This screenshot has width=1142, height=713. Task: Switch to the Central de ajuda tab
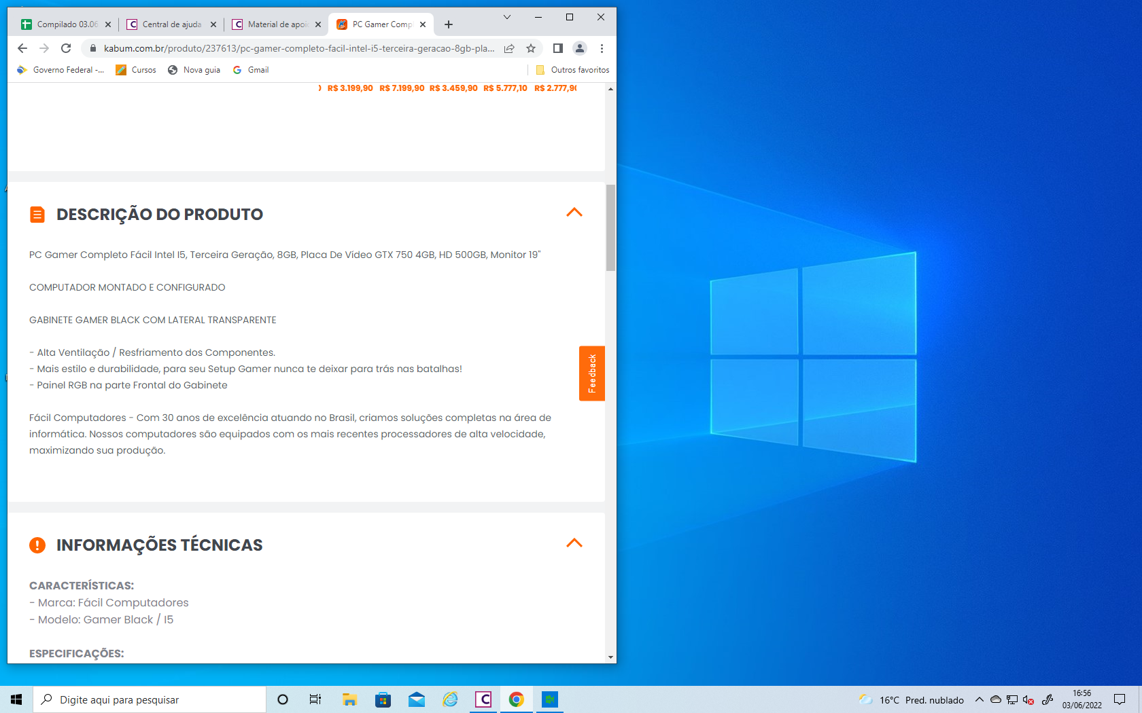170,24
